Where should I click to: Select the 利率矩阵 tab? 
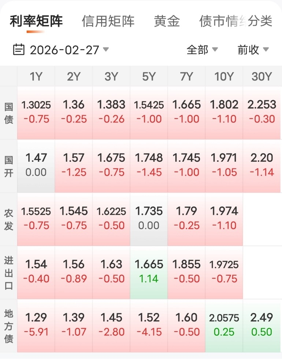(36, 21)
